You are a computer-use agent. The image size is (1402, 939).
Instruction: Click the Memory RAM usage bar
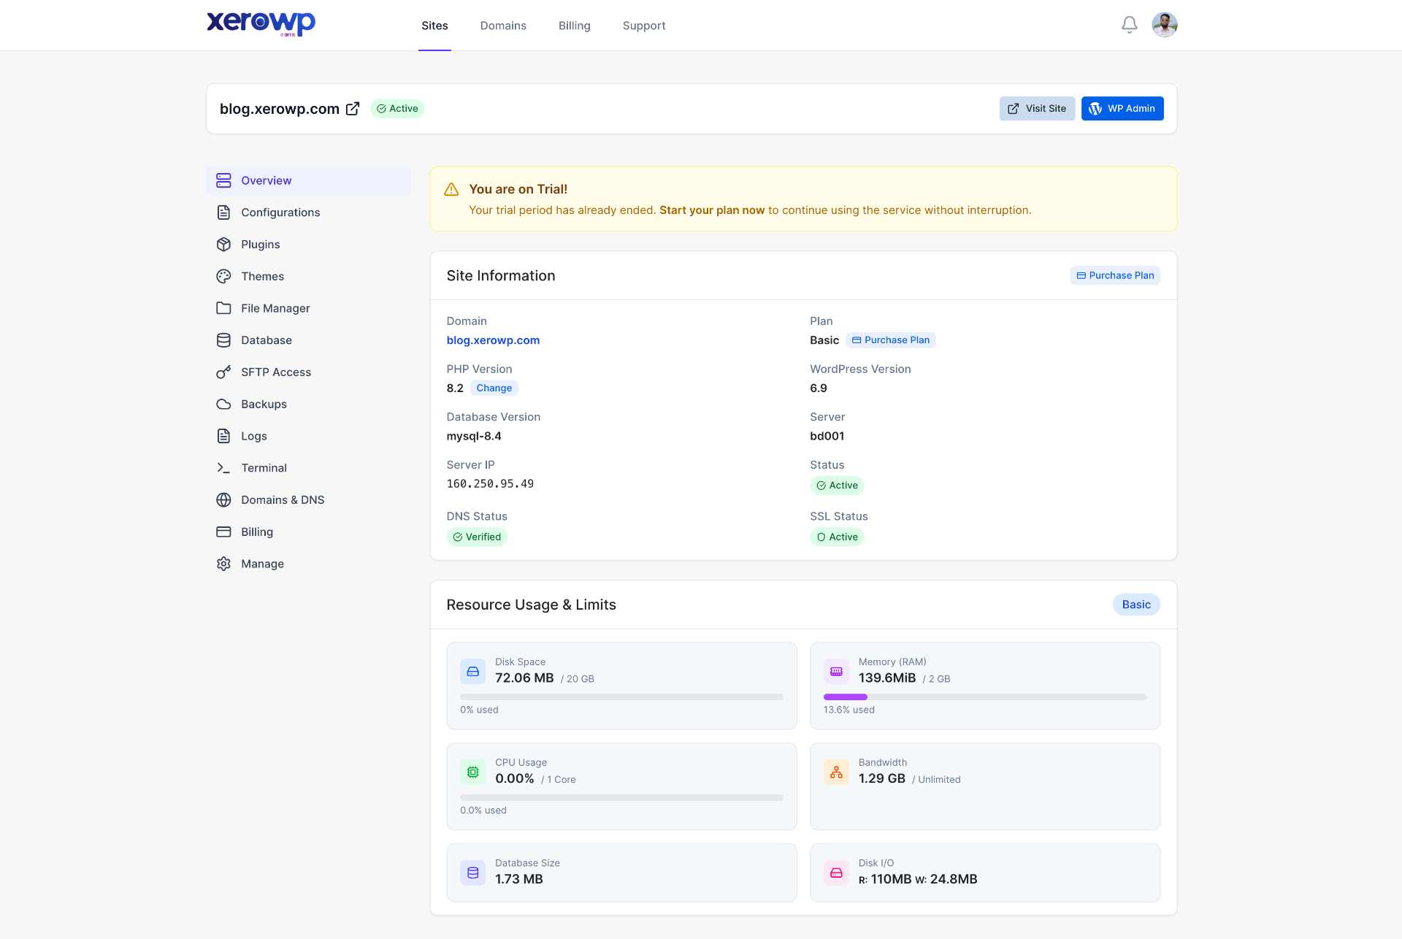984,697
